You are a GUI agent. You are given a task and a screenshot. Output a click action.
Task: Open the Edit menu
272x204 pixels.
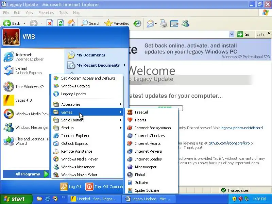point(17,13)
